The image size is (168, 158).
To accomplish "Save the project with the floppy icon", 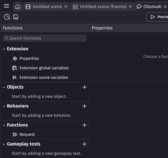I will click(x=16, y=17).
